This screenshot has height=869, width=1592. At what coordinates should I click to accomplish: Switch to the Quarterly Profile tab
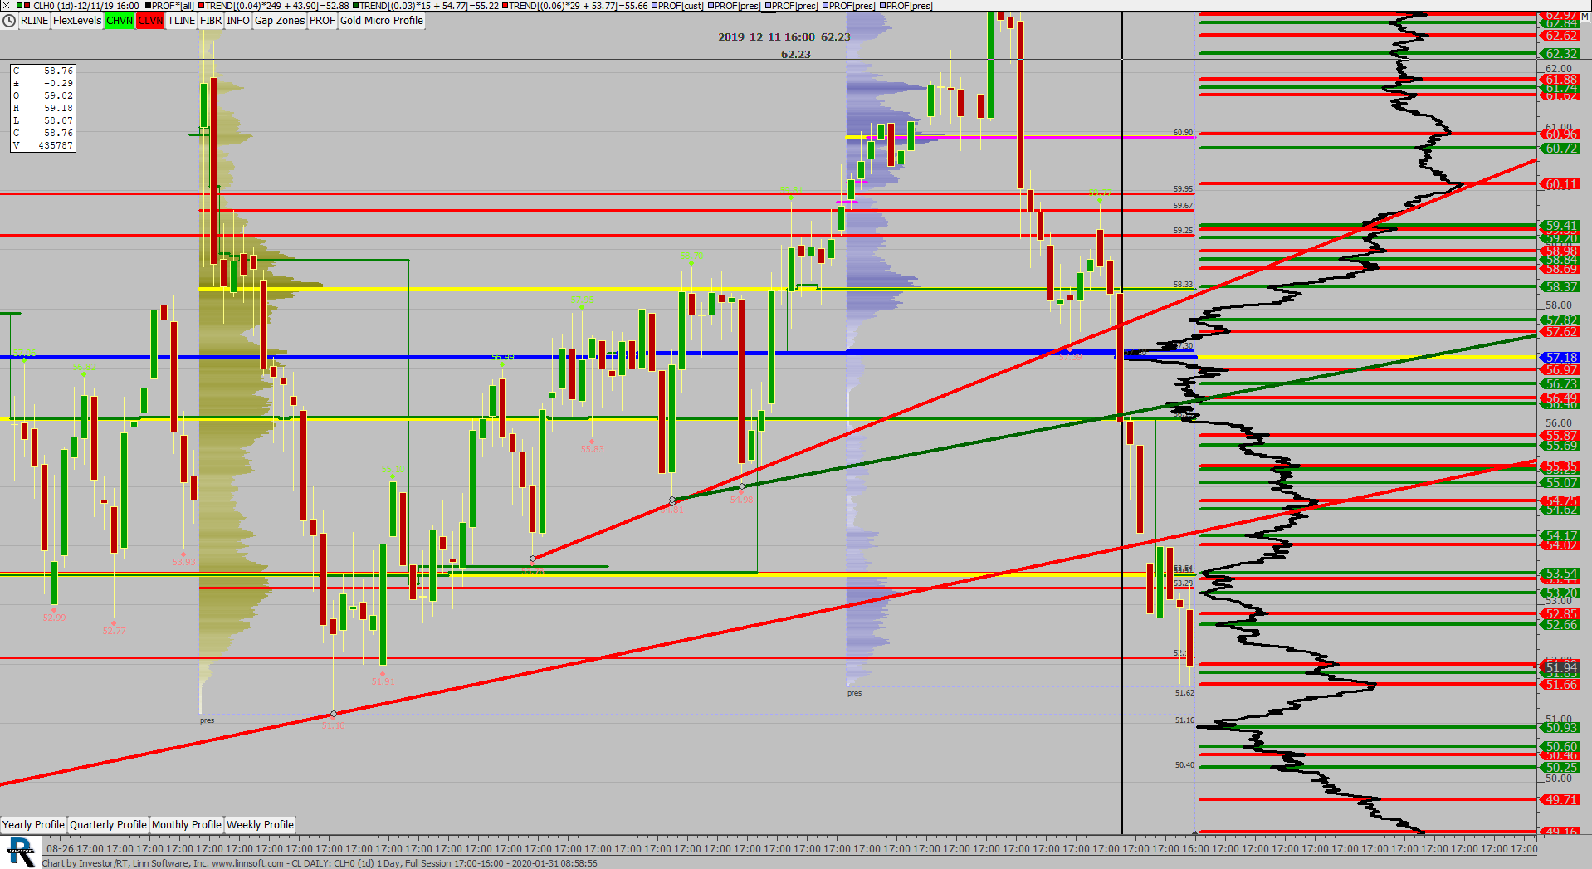108,825
